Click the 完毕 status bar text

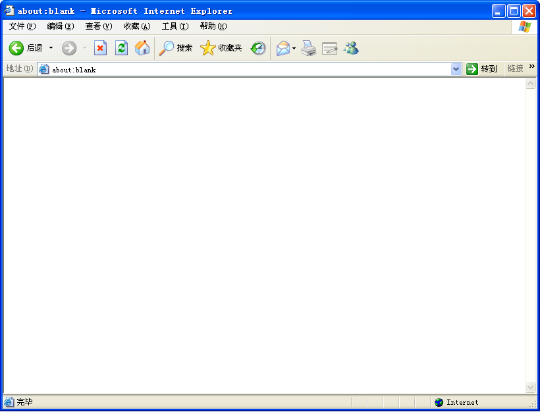[25, 402]
